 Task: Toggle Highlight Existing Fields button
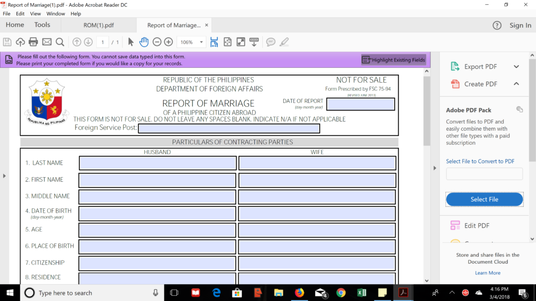(394, 60)
